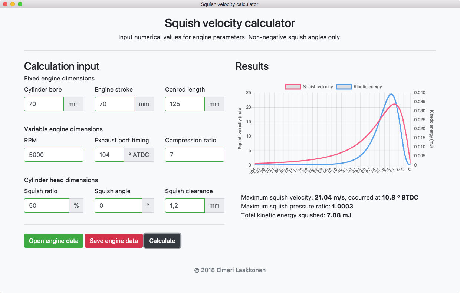The width and height of the screenshot is (460, 293).
Task: Click the Exhaust port timing input
Action: point(109,155)
